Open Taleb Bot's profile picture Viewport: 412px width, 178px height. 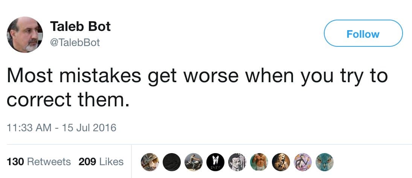tap(24, 35)
